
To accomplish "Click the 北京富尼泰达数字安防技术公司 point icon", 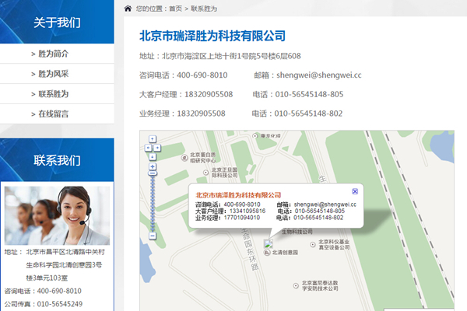I will click(296, 285).
